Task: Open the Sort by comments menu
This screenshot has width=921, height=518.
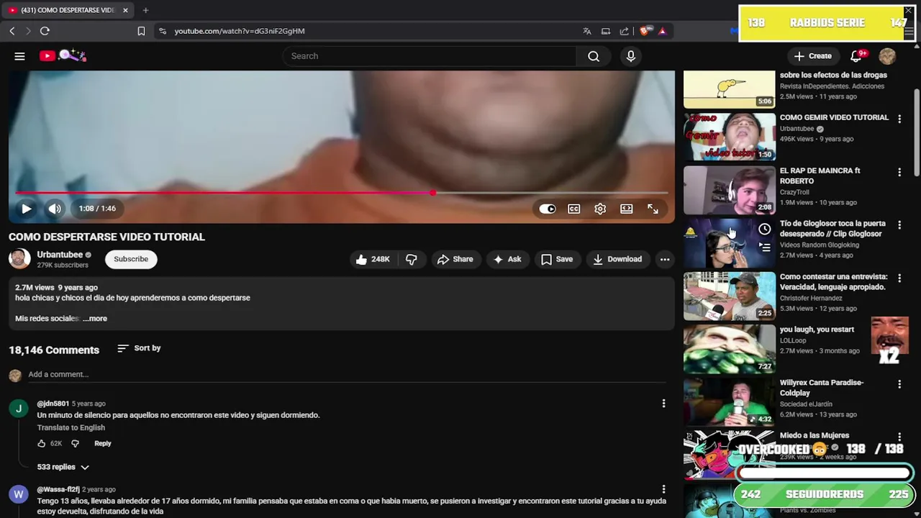Action: point(139,348)
